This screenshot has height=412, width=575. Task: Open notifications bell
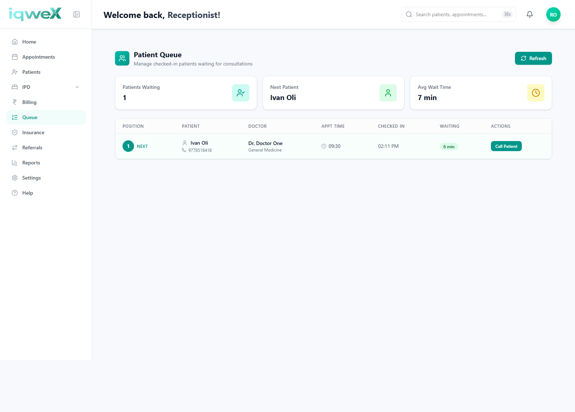(530, 14)
